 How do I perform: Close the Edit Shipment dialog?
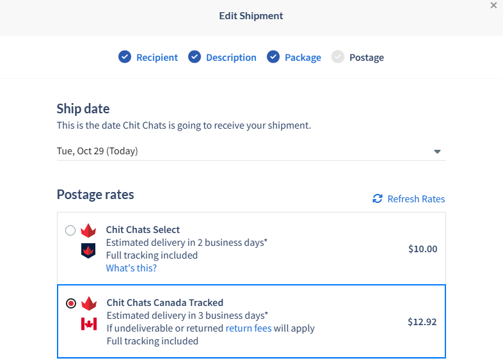pos(493,5)
